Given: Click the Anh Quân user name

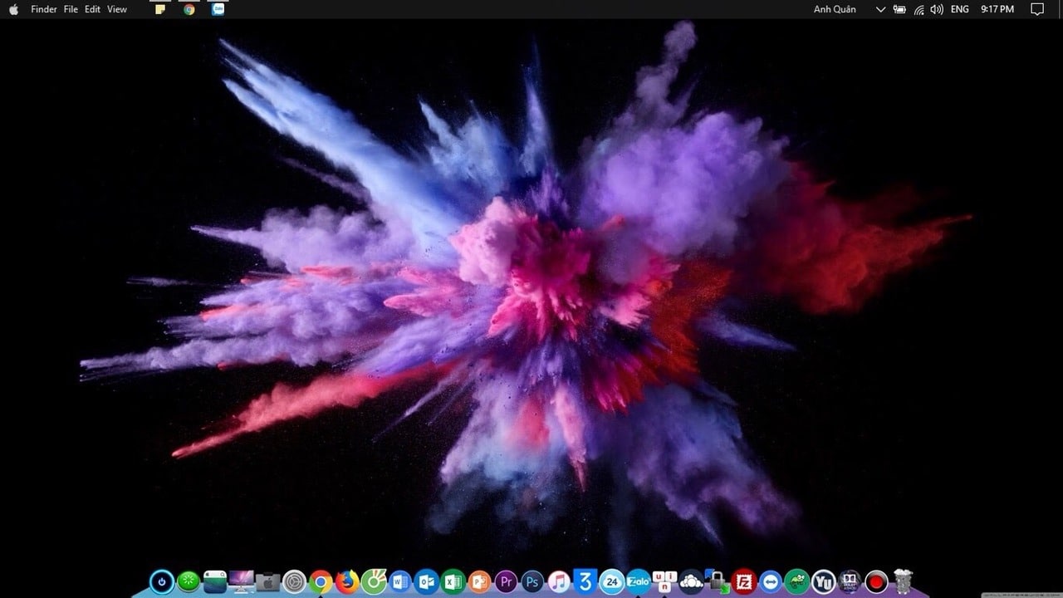Looking at the screenshot, I should (x=833, y=9).
